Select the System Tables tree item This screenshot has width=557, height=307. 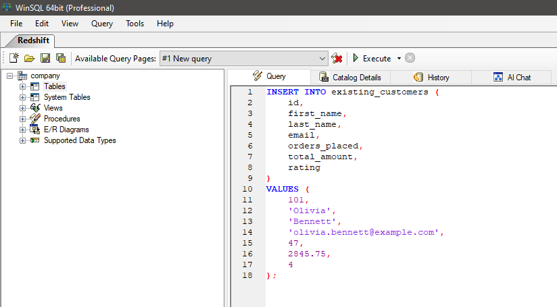[x=67, y=97]
